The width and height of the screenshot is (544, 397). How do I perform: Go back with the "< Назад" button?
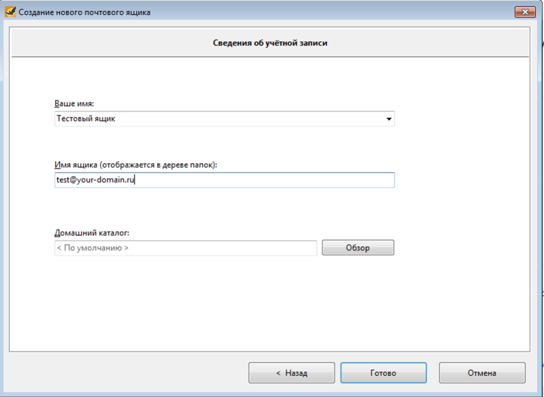[x=291, y=373]
